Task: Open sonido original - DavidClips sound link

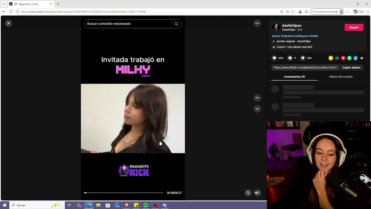Action: coord(293,41)
